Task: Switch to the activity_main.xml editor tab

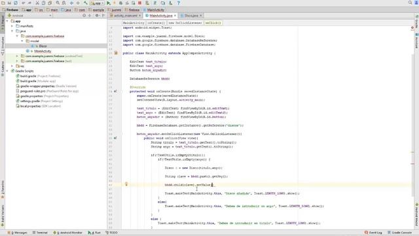Action: tap(126, 16)
